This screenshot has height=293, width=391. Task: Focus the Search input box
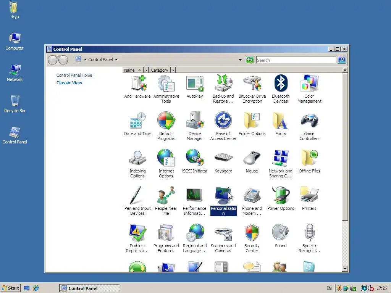pyautogui.click(x=296, y=60)
